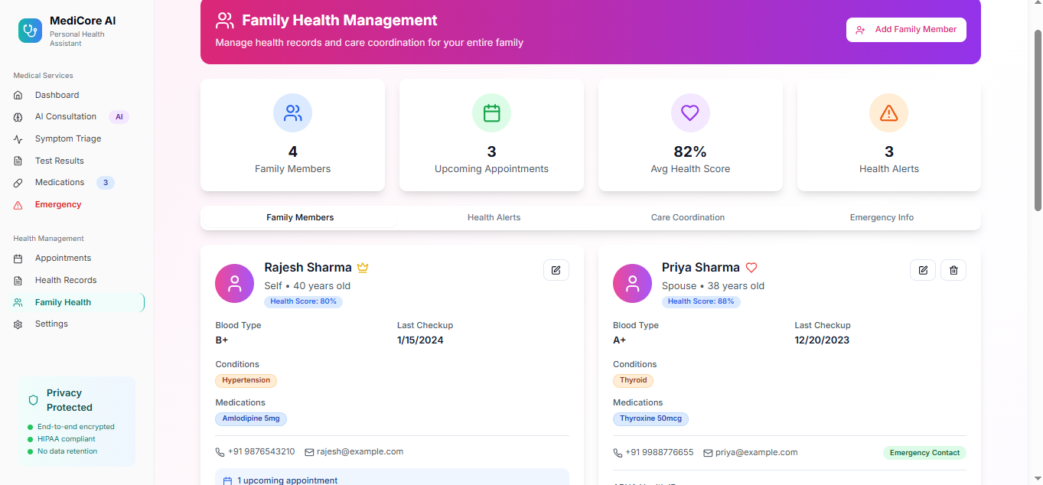Click Priya's phone number +91 9988776655

(x=660, y=453)
